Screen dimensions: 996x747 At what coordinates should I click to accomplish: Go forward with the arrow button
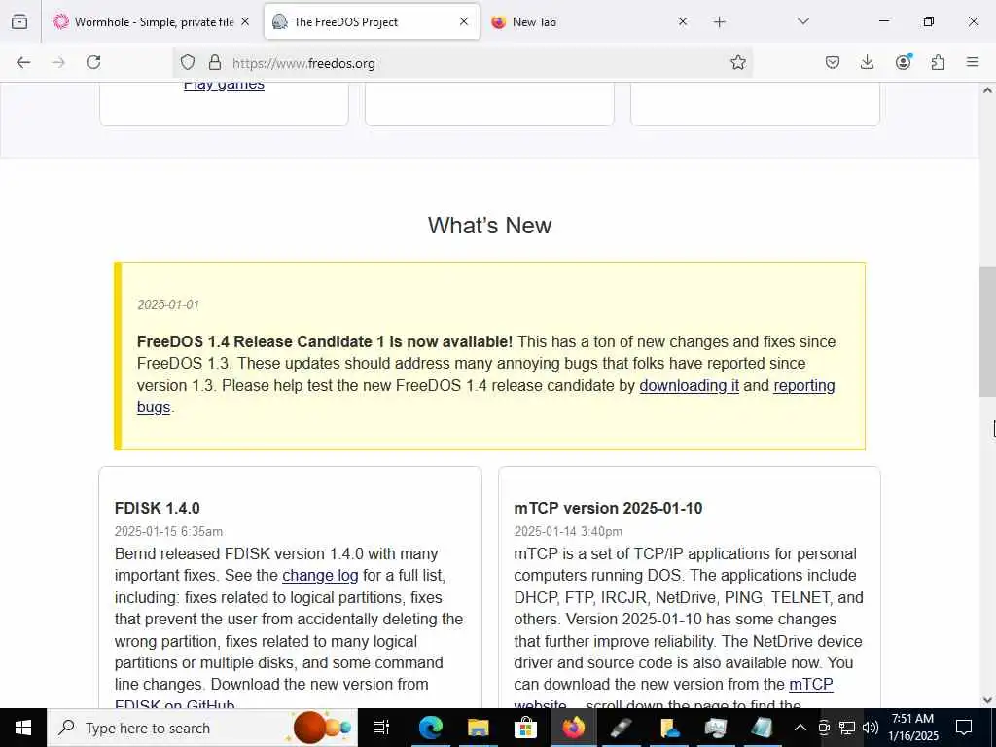[x=58, y=62]
